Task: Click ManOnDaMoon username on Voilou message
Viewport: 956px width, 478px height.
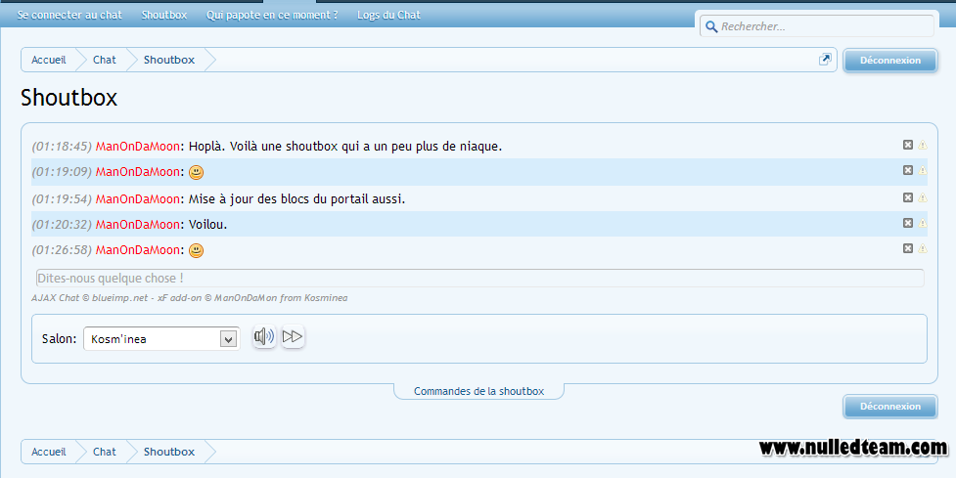Action: [x=138, y=225]
